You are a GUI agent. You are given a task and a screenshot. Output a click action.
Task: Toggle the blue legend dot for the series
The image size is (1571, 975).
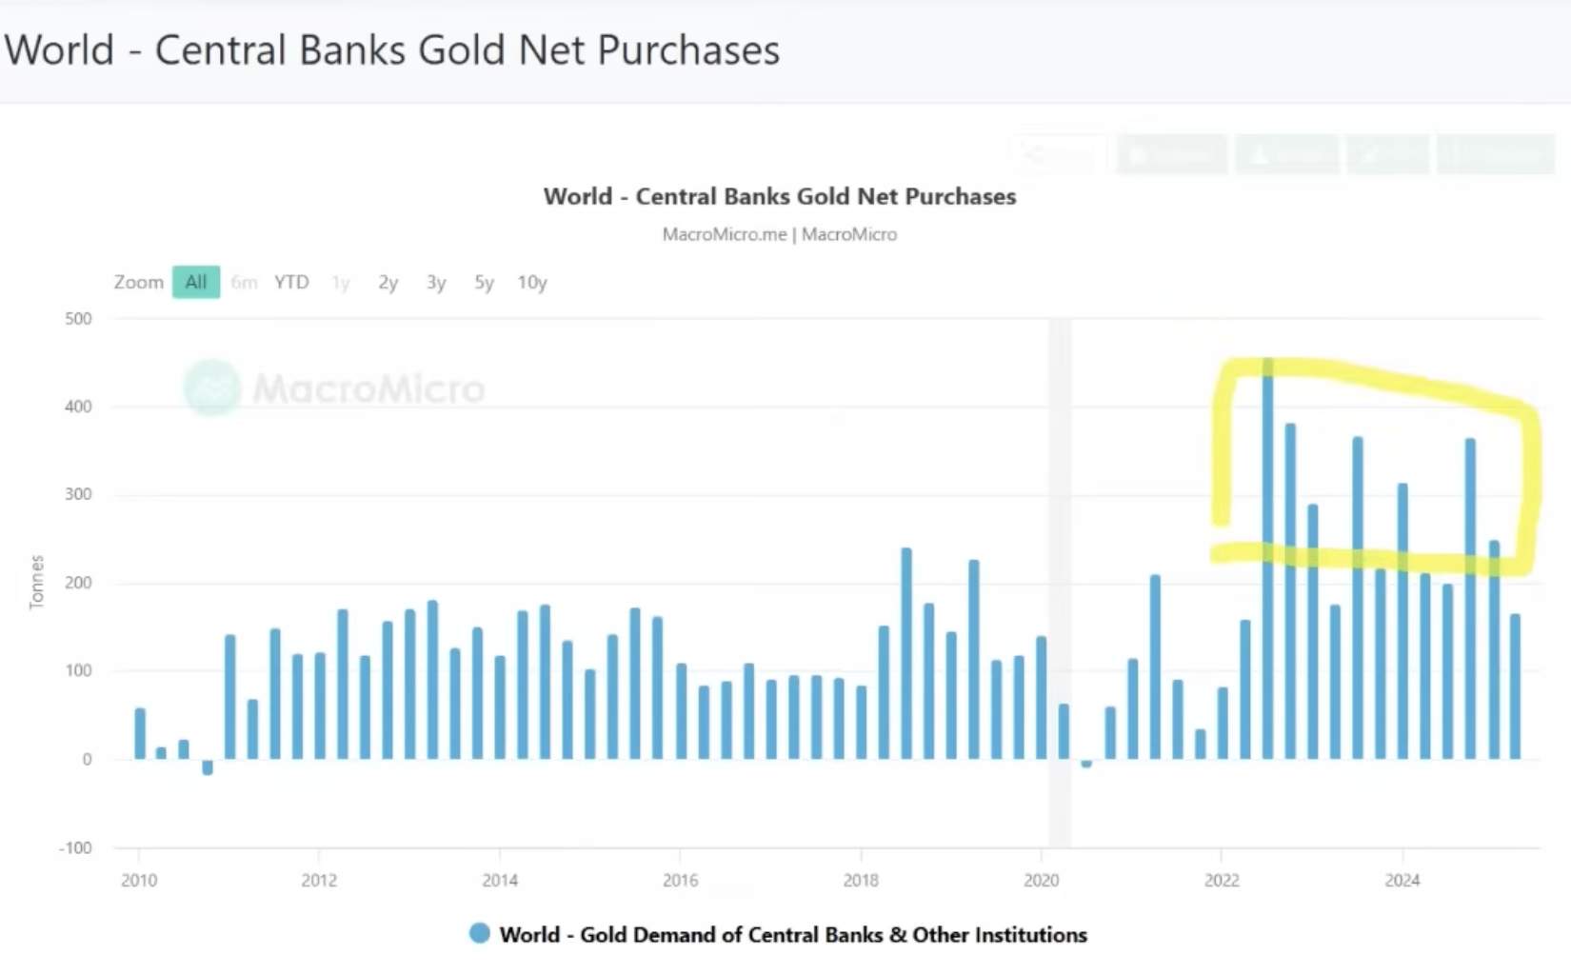point(480,934)
